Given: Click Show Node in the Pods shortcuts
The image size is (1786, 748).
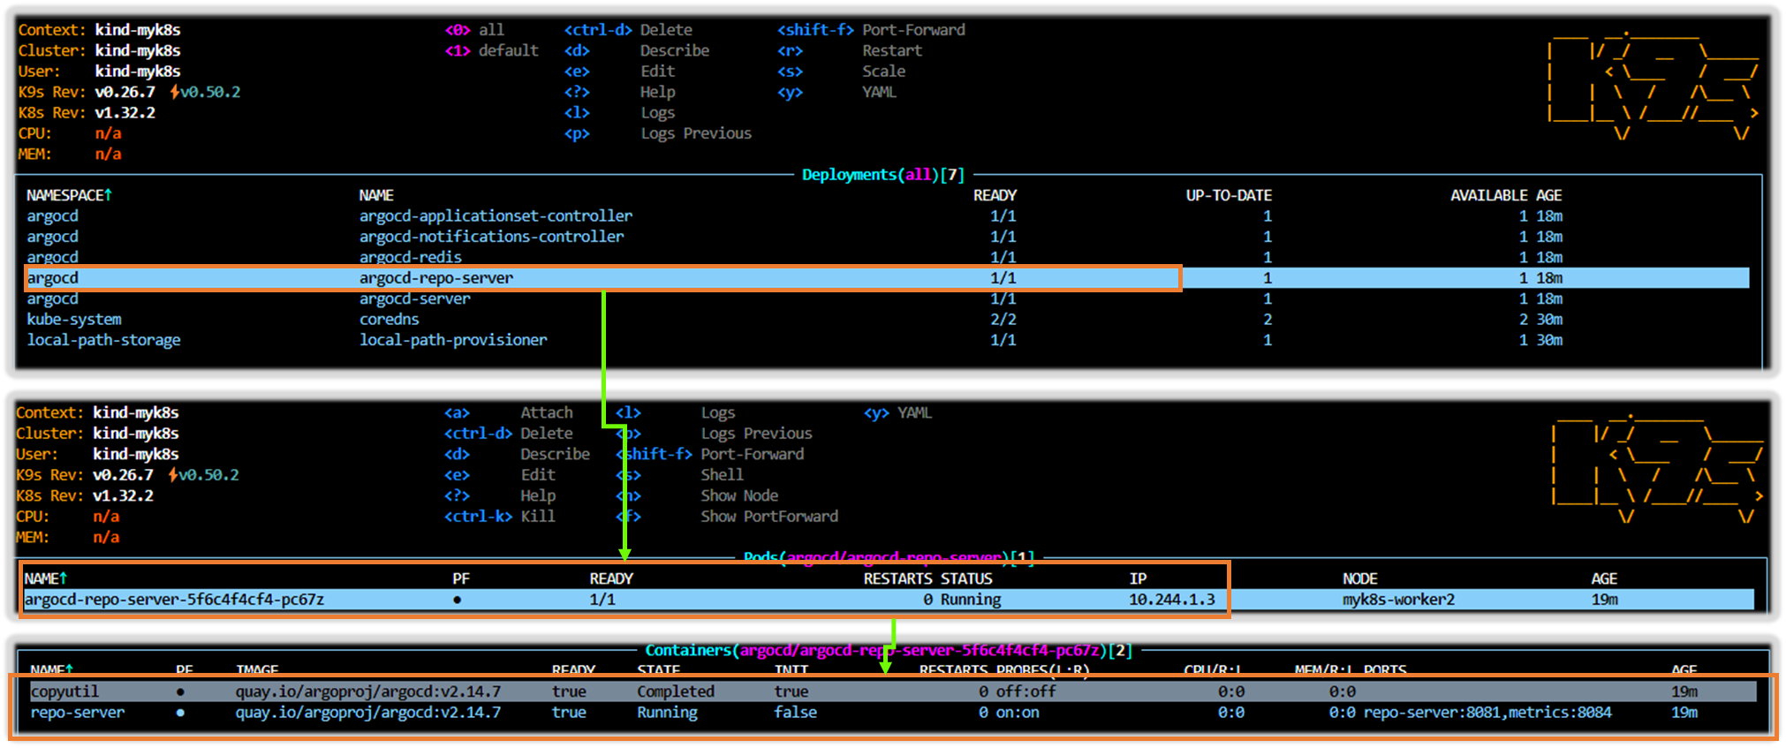Looking at the screenshot, I should (739, 496).
